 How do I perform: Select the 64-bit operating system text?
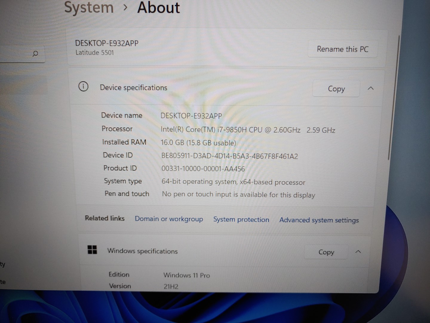click(x=233, y=182)
